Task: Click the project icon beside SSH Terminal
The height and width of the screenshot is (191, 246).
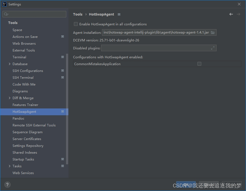Action: point(63,77)
